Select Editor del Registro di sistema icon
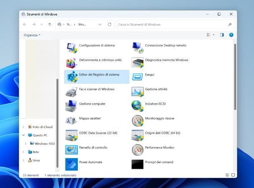This screenshot has width=254, height=188. tap(72, 77)
